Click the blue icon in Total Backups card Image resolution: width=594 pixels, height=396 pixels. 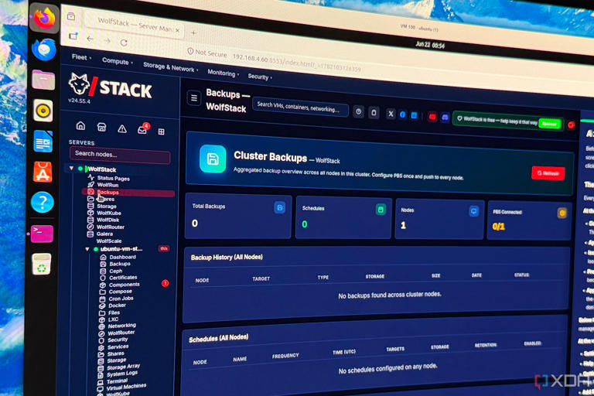coord(279,207)
